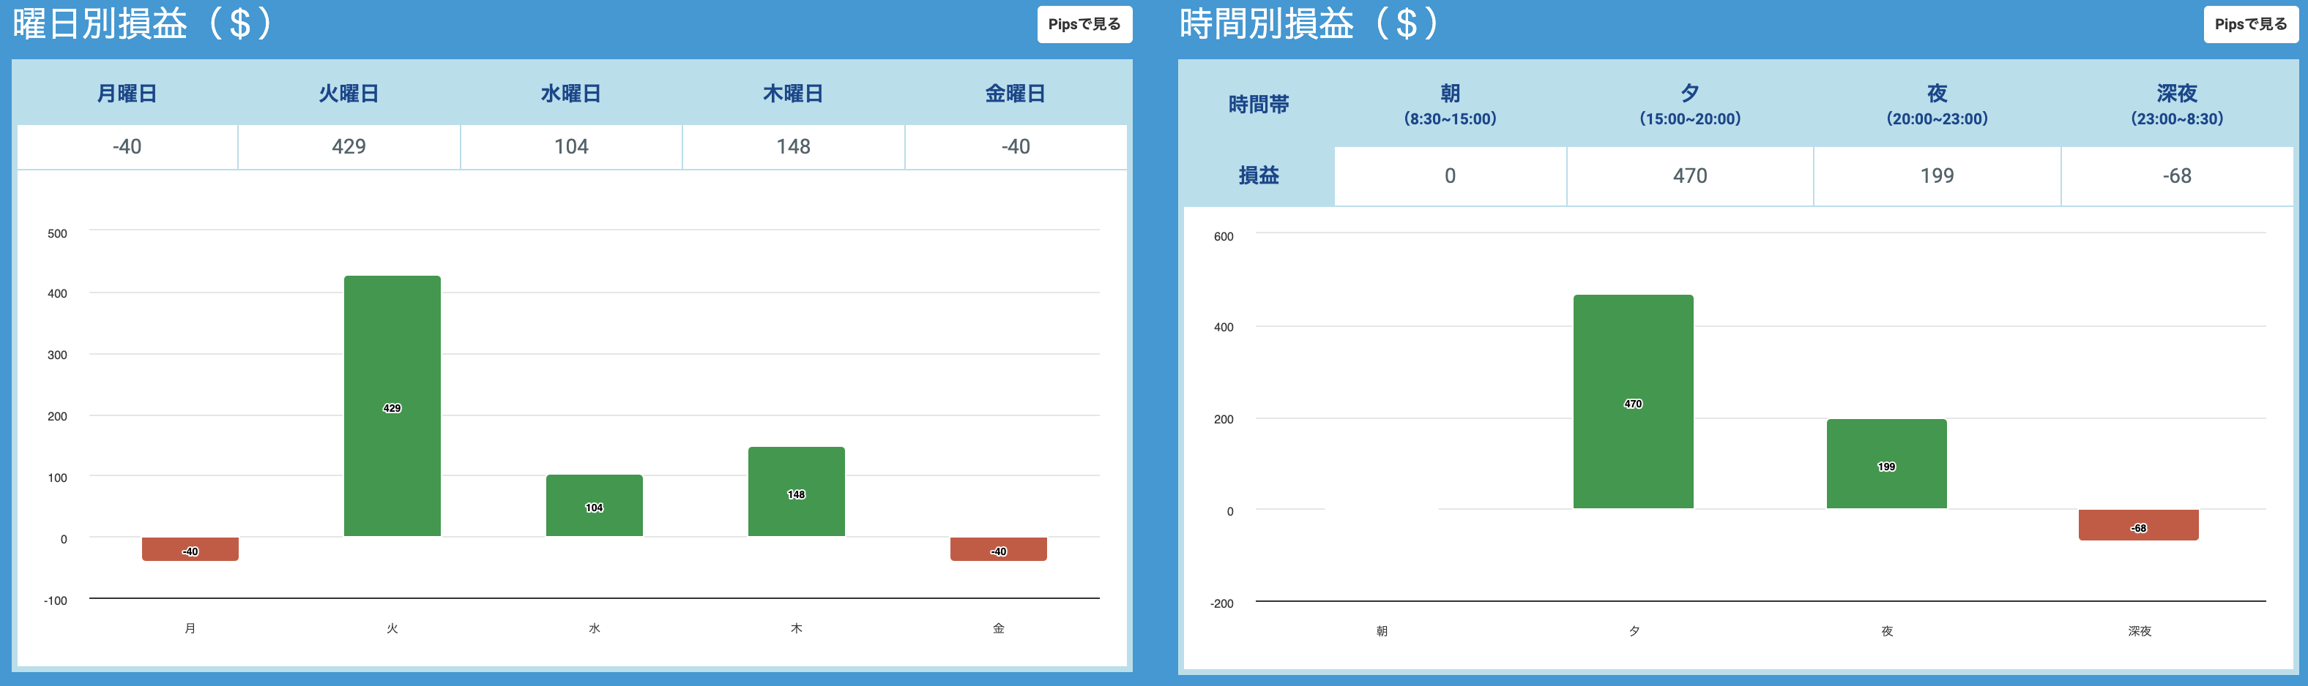The height and width of the screenshot is (686, 2308).
Task: Click the 時間帯 row label
Action: [x=1259, y=105]
